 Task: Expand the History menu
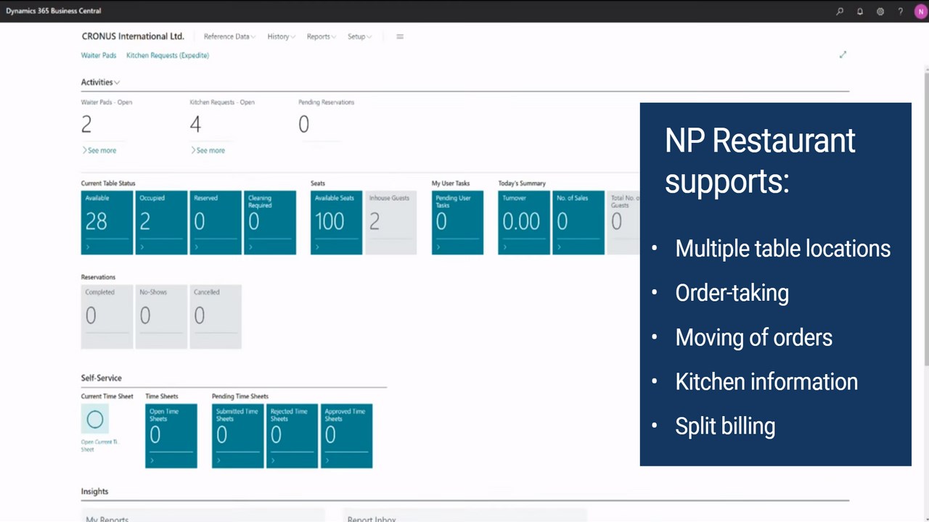pos(281,36)
